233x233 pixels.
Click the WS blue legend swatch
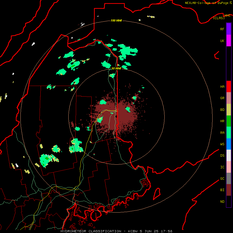(x=229, y=144)
